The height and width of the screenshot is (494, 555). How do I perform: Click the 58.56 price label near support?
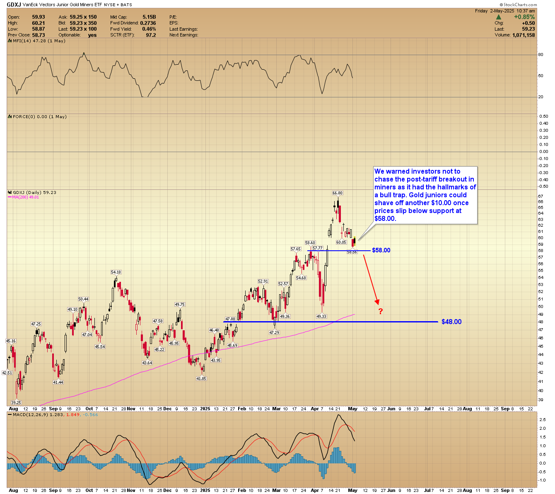(352, 252)
